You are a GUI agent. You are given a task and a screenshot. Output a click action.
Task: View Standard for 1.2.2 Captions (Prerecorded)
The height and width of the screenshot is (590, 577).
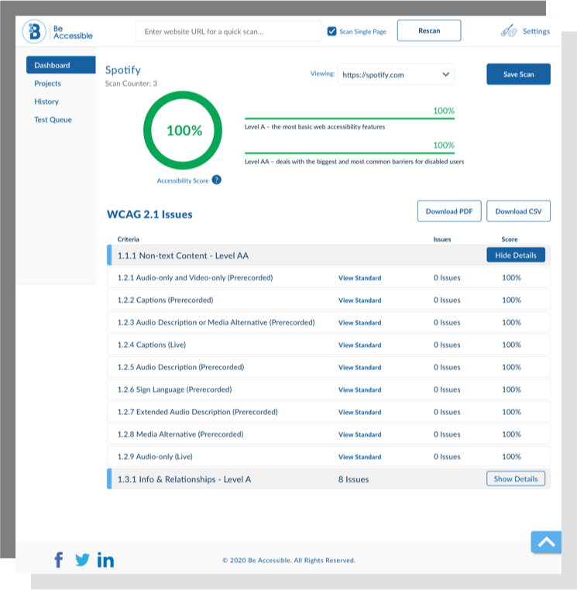click(360, 300)
